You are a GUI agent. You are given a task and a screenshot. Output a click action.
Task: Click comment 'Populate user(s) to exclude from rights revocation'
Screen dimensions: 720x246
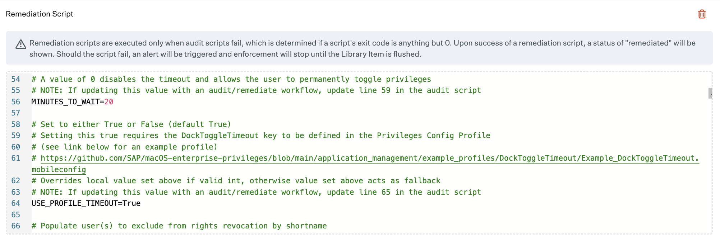pos(179,226)
